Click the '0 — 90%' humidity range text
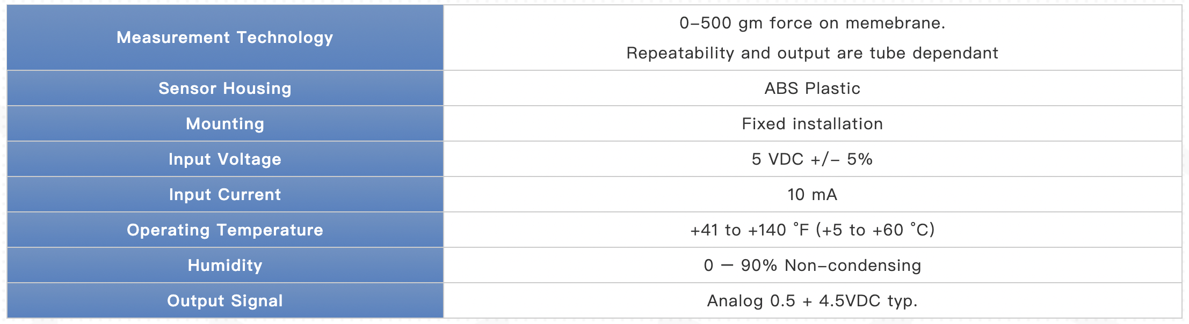This screenshot has width=1189, height=324. (x=740, y=266)
